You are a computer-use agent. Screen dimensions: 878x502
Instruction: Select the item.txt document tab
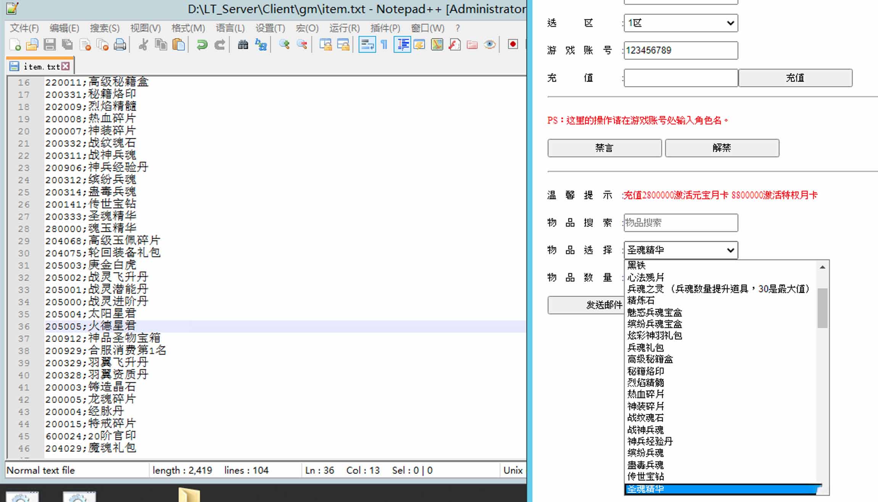[40, 66]
